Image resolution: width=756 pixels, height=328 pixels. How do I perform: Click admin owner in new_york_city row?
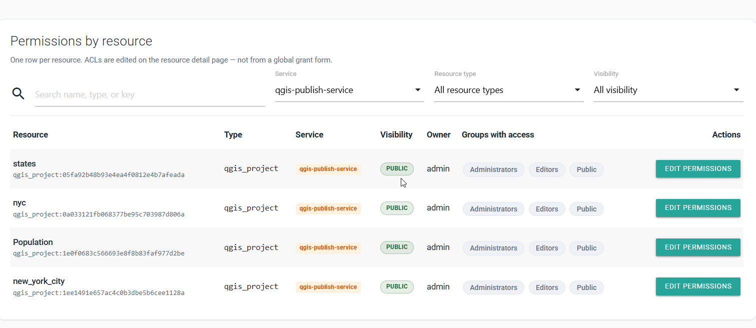438,286
